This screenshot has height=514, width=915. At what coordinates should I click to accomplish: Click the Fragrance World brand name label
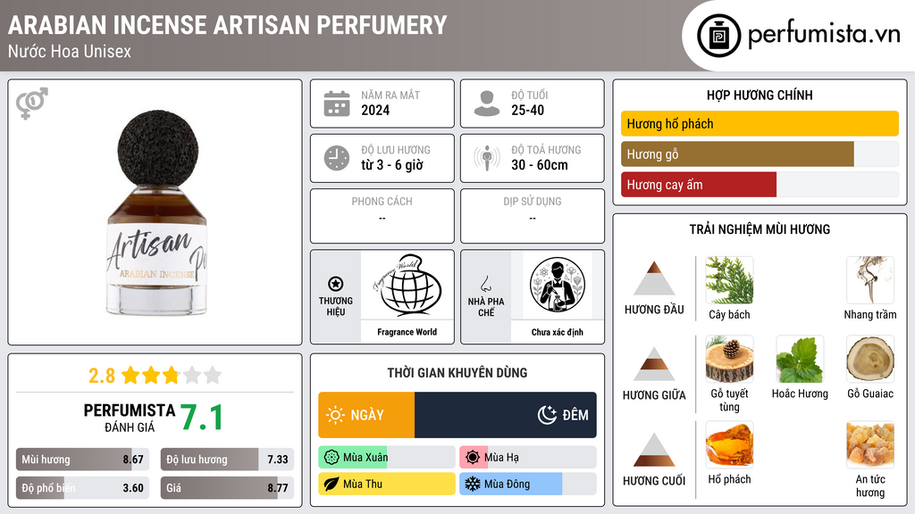(407, 332)
